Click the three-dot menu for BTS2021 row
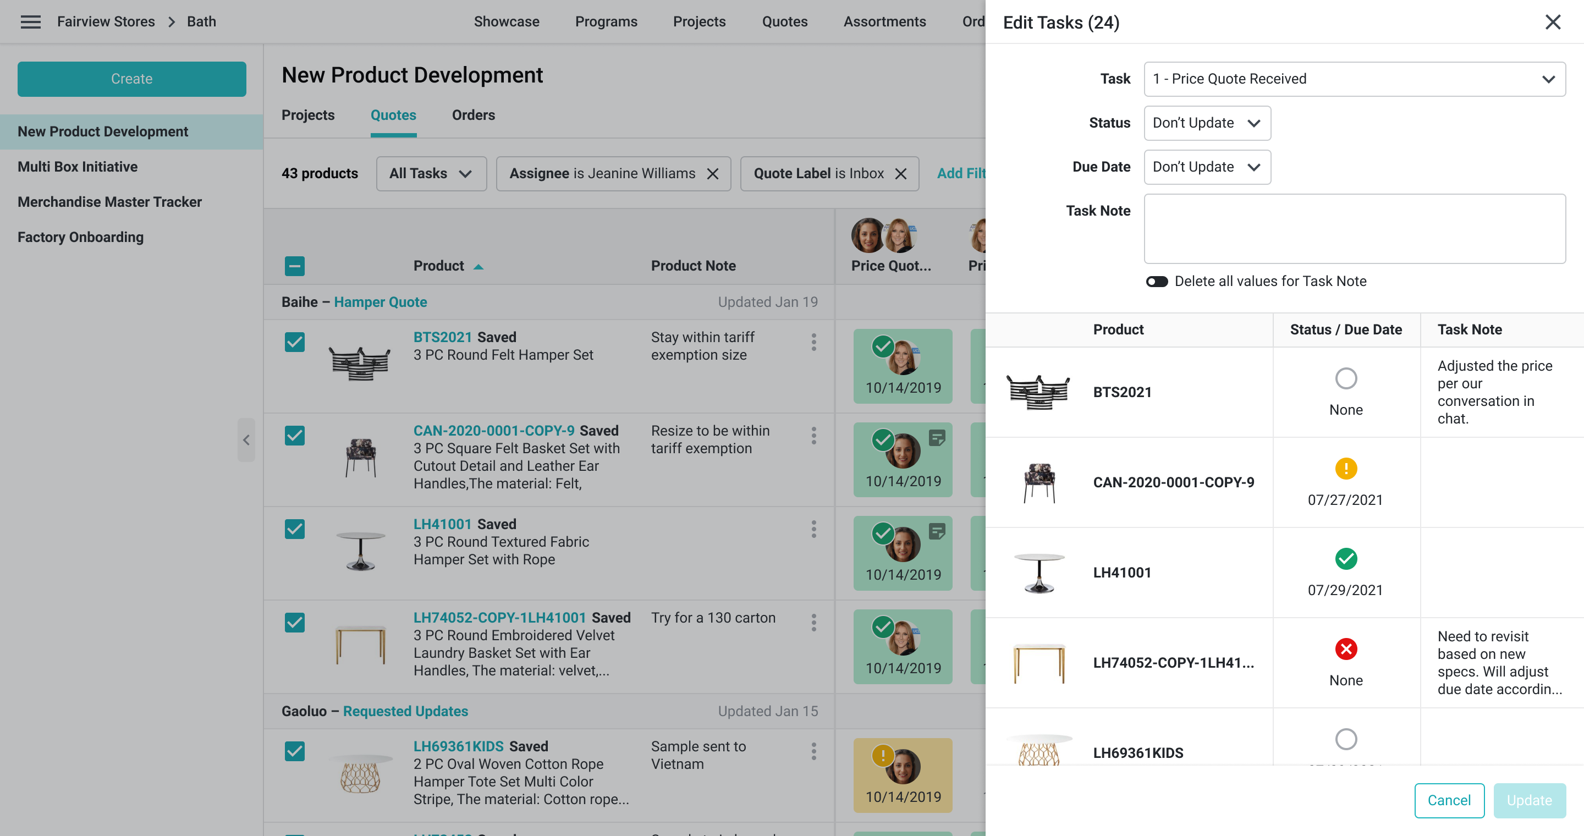 [x=813, y=343]
